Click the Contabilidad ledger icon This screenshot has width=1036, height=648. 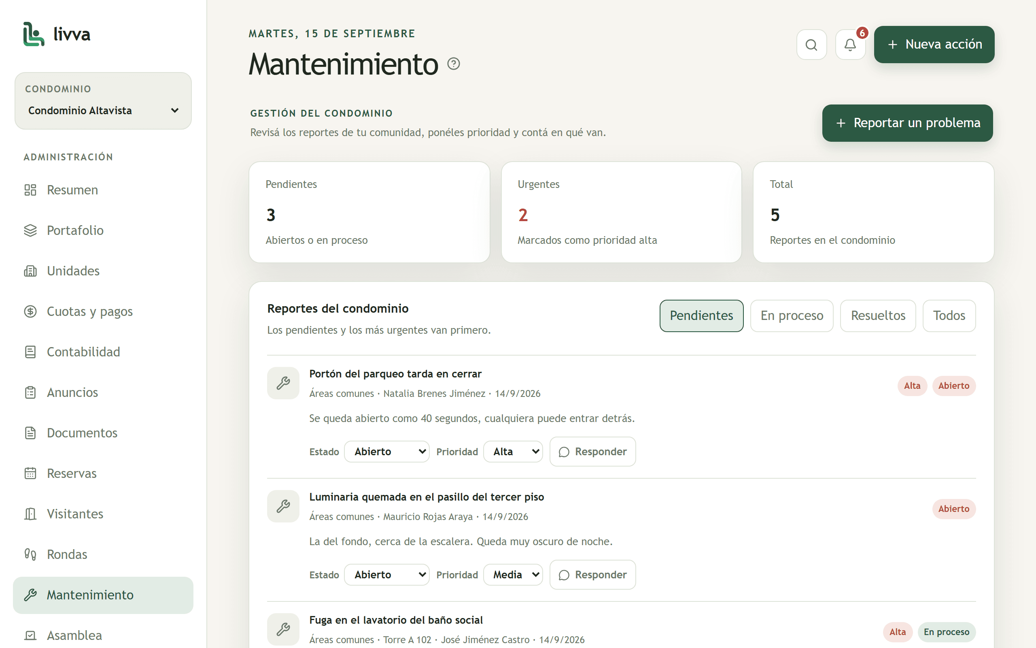(30, 352)
